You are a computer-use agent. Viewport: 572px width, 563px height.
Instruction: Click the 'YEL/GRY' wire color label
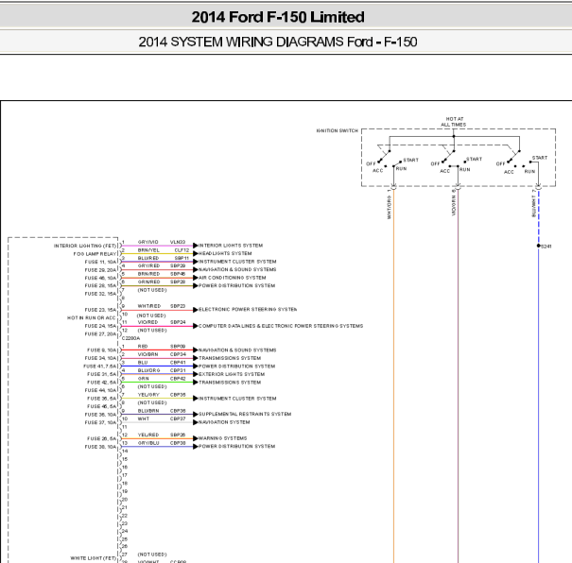(148, 395)
